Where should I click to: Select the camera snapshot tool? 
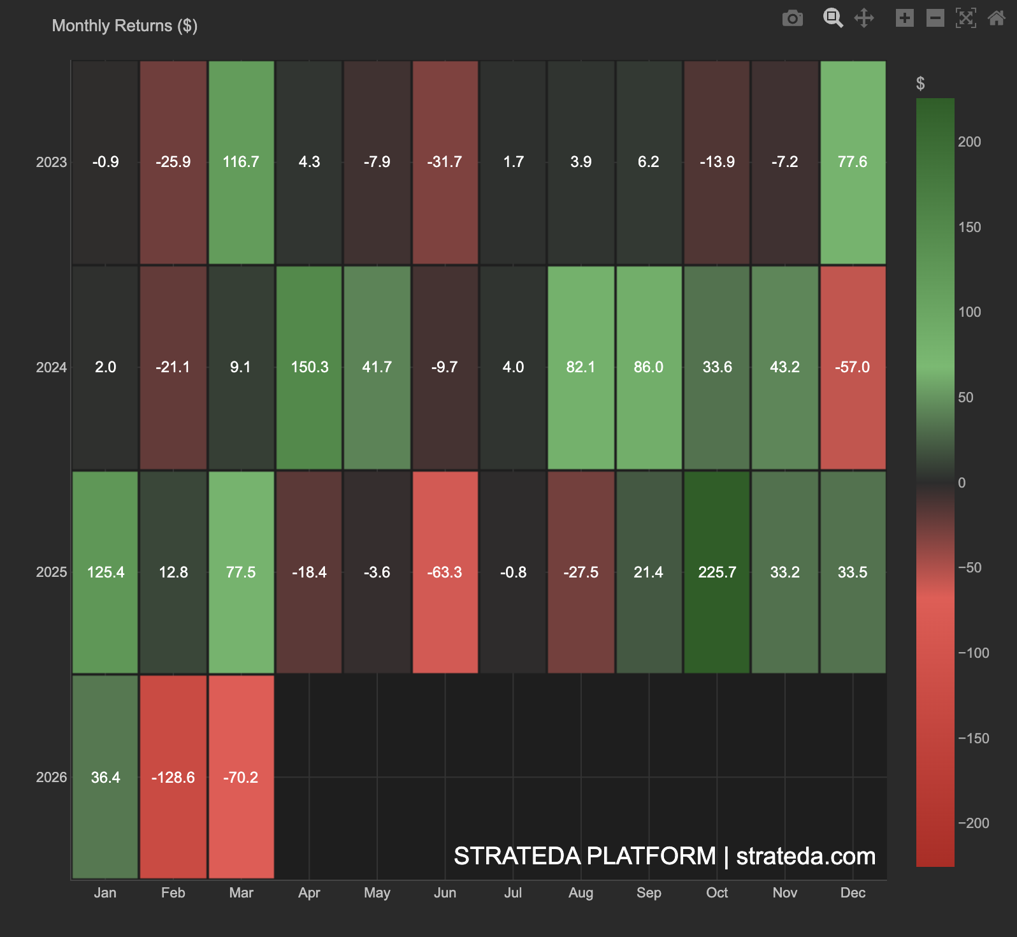coord(792,18)
